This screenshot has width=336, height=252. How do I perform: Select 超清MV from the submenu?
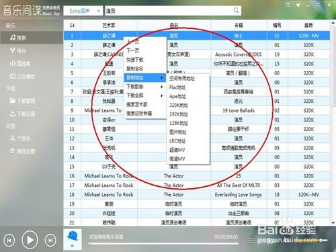(188, 150)
